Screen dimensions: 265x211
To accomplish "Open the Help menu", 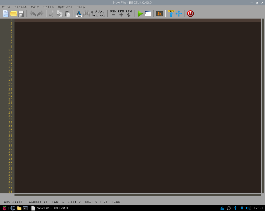I will coord(80,7).
